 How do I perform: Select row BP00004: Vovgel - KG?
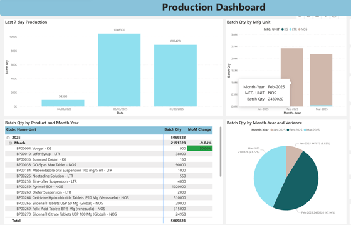(x=109, y=149)
